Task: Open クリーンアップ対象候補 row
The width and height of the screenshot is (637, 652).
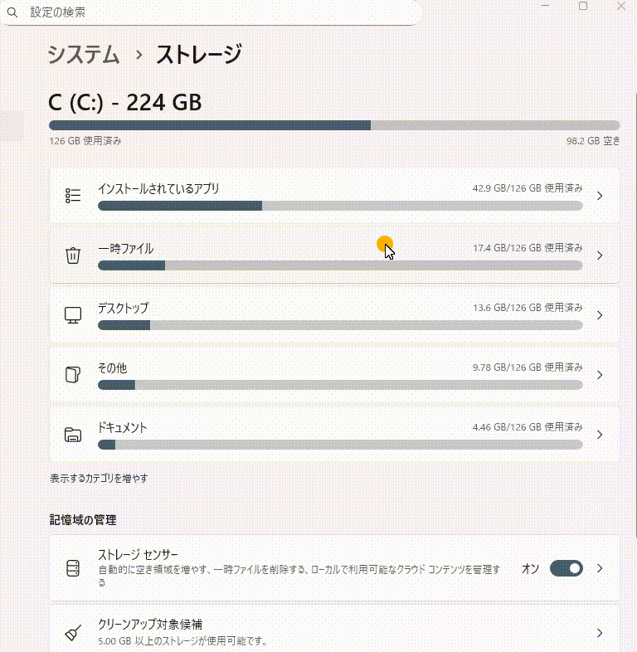Action: 332,632
